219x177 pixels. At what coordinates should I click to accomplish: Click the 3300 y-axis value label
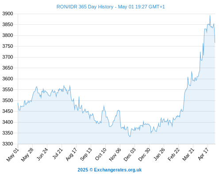pyautogui.click(x=8, y=144)
